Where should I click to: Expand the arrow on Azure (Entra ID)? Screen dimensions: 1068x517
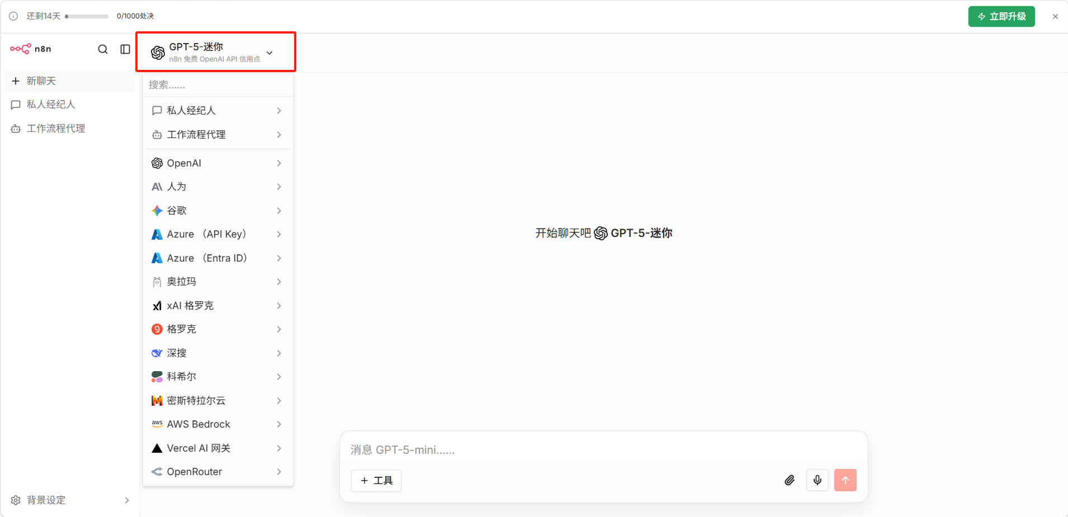point(279,258)
